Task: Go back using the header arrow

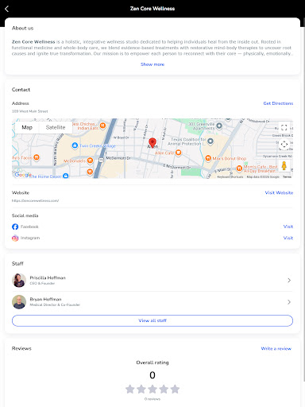Action: tap(7, 9)
